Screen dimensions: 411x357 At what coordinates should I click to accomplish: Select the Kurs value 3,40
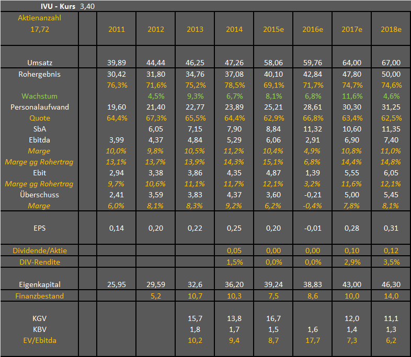coord(87,6)
